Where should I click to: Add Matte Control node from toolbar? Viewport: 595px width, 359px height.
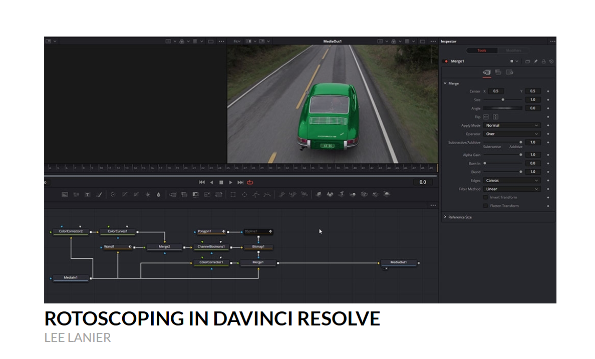pos(196,195)
